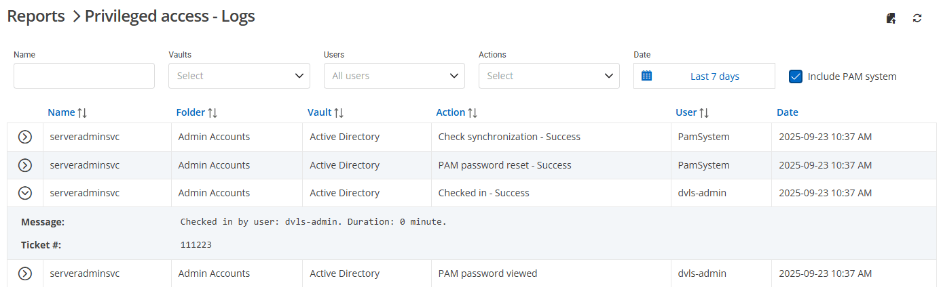Click the sort arrows beside Action column
Image resolution: width=941 pixels, height=287 pixels.
click(473, 112)
